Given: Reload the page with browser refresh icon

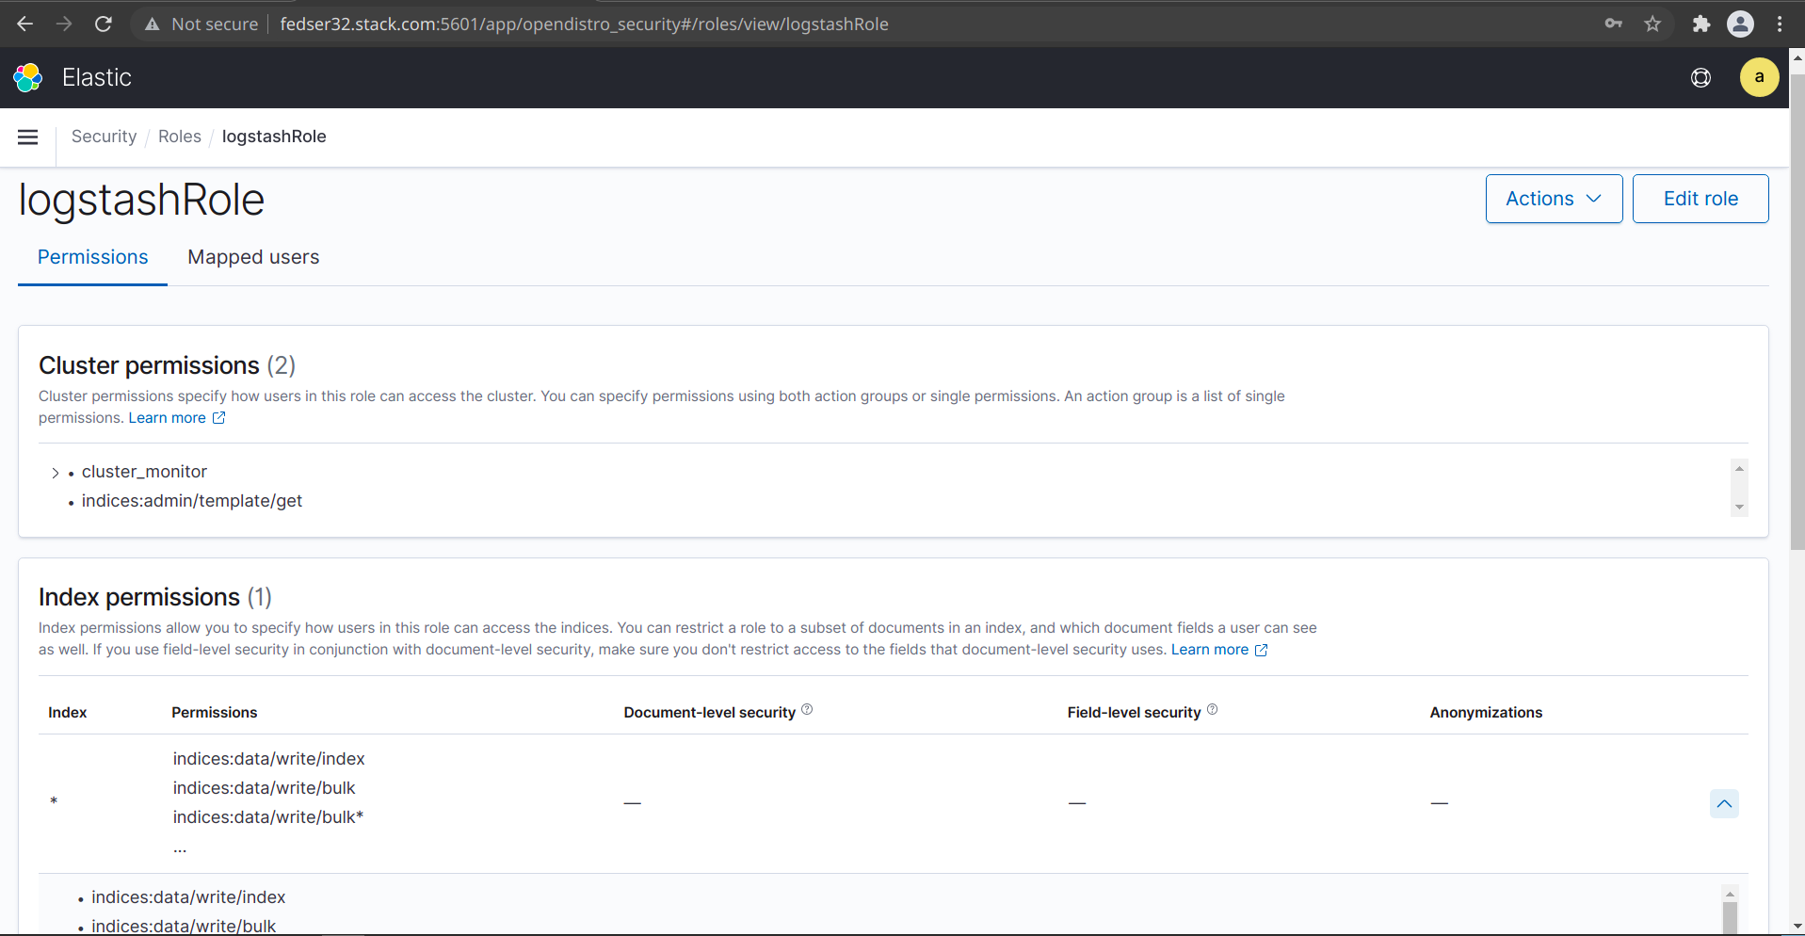Looking at the screenshot, I should point(104,24).
